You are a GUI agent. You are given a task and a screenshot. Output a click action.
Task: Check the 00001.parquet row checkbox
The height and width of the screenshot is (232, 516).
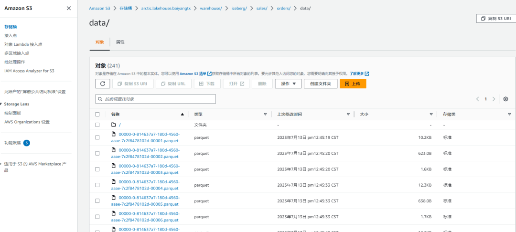tap(97, 137)
